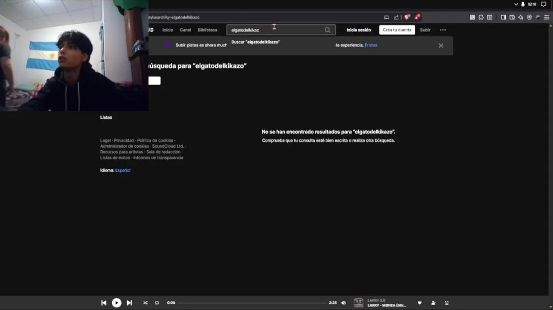Open the Brave rewards triangle icon
This screenshot has width=553, height=310.
click(417, 17)
